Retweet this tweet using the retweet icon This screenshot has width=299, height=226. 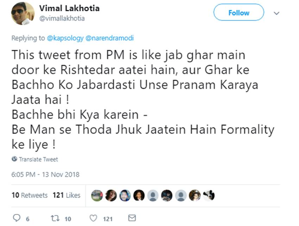(55, 218)
